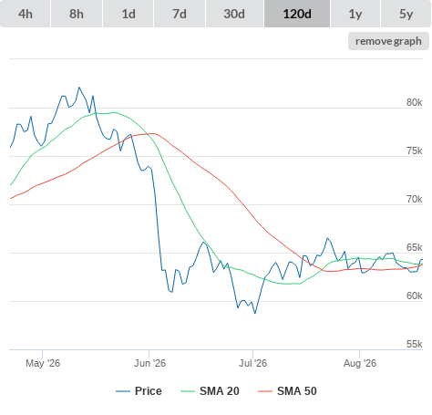The image size is (432, 415).
Task: Show the 30d price history
Action: [x=234, y=14]
